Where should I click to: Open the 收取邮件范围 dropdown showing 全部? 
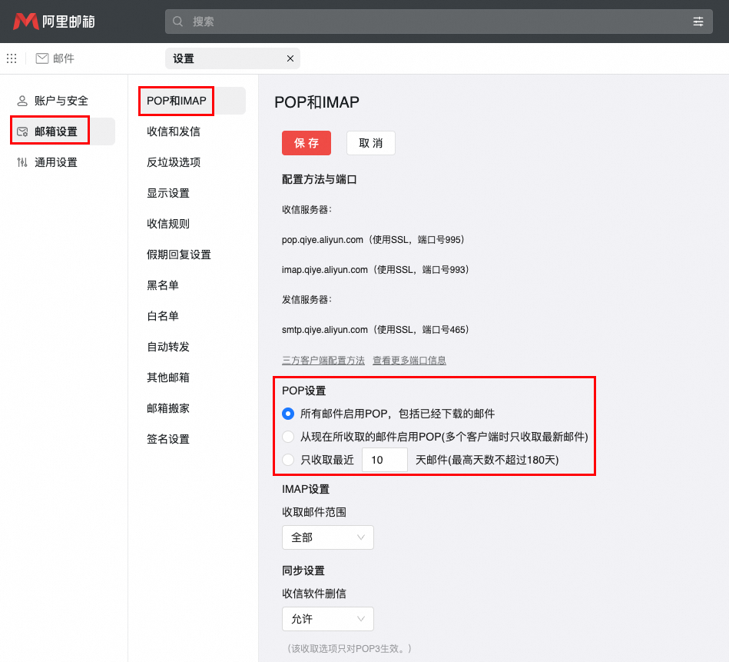click(327, 537)
